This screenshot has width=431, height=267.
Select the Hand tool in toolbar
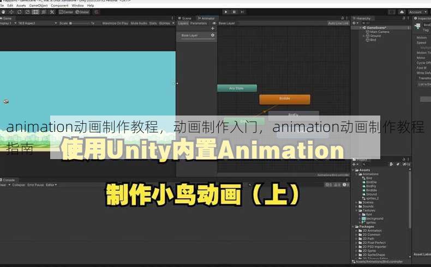coord(3,12)
